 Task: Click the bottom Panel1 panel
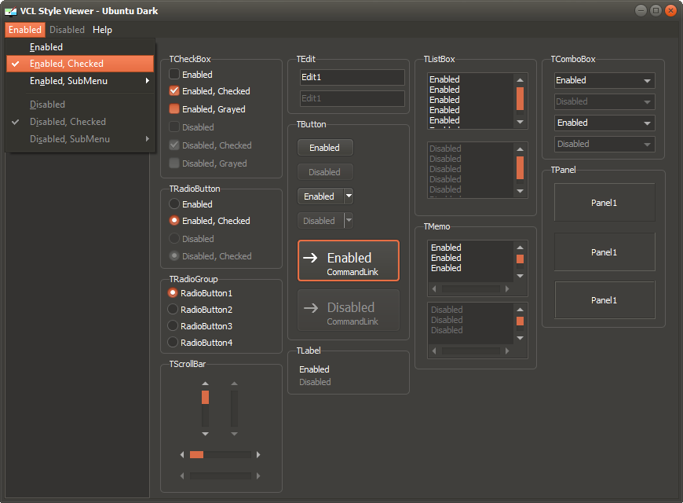click(x=604, y=300)
